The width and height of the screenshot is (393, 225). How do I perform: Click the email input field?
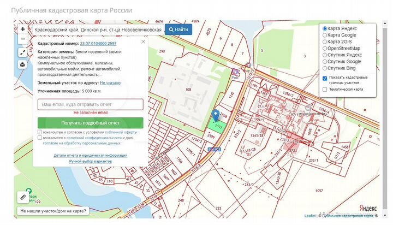pyautogui.click(x=91, y=104)
